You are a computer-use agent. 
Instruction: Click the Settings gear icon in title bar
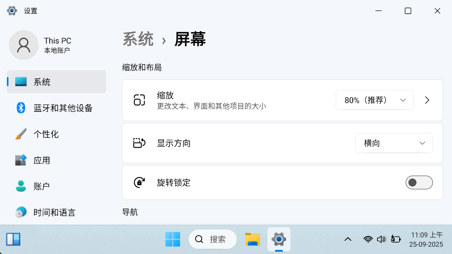coord(12,11)
